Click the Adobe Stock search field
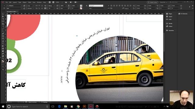 (x=176, y=2)
